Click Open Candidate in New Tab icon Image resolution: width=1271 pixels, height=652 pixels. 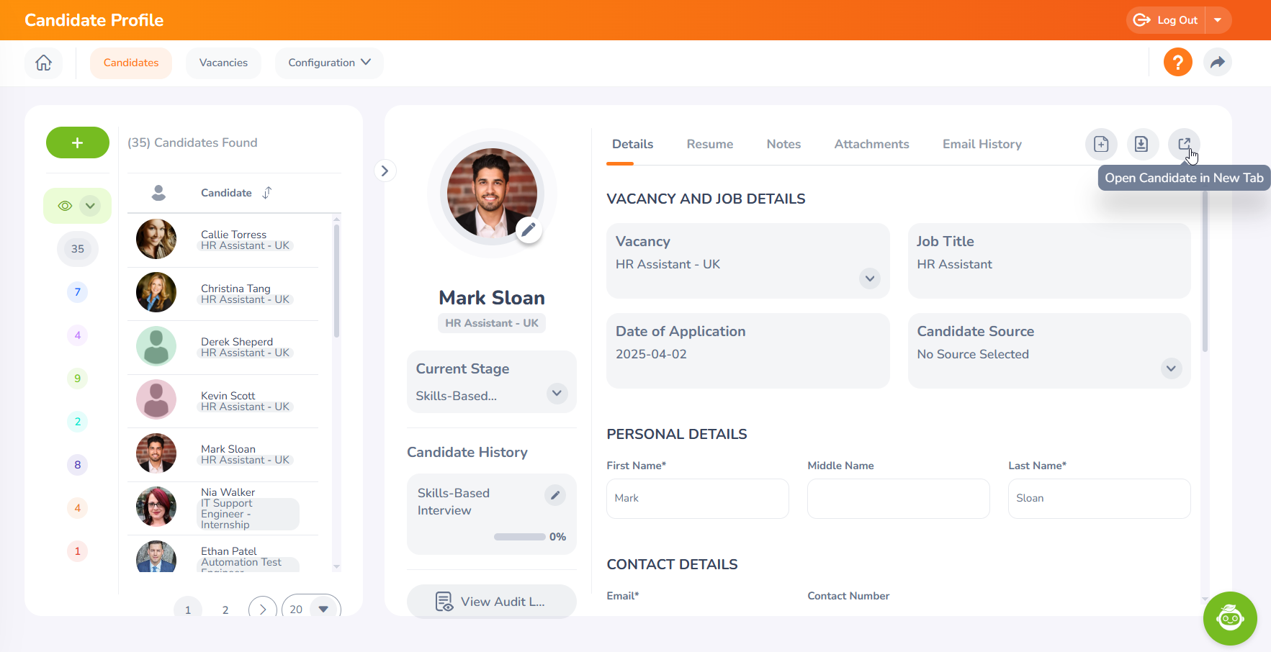click(1183, 144)
